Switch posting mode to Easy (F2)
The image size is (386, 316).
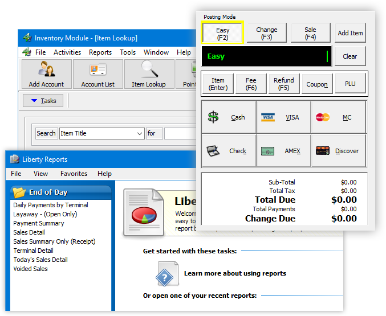pyautogui.click(x=222, y=32)
